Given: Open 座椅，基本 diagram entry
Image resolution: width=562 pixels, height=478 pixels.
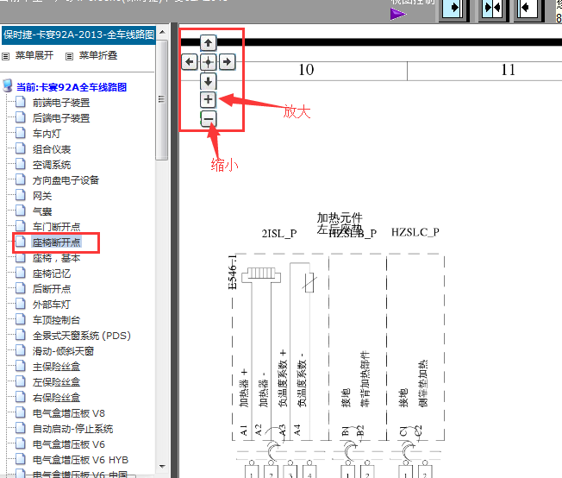Looking at the screenshot, I should tap(56, 258).
